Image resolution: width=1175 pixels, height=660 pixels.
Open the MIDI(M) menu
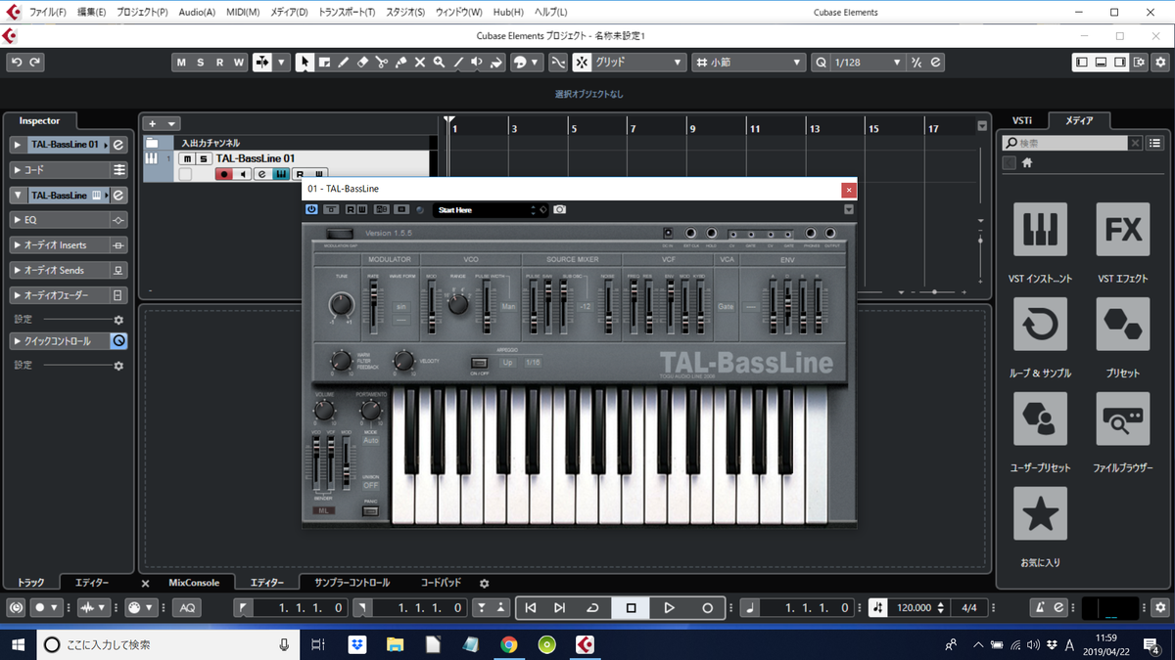(243, 12)
